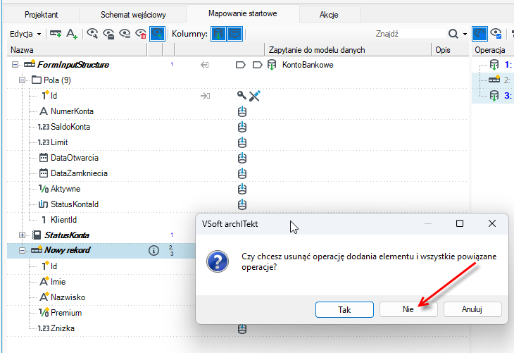
Task: Select the NumerKonta field
Action: 72,111
